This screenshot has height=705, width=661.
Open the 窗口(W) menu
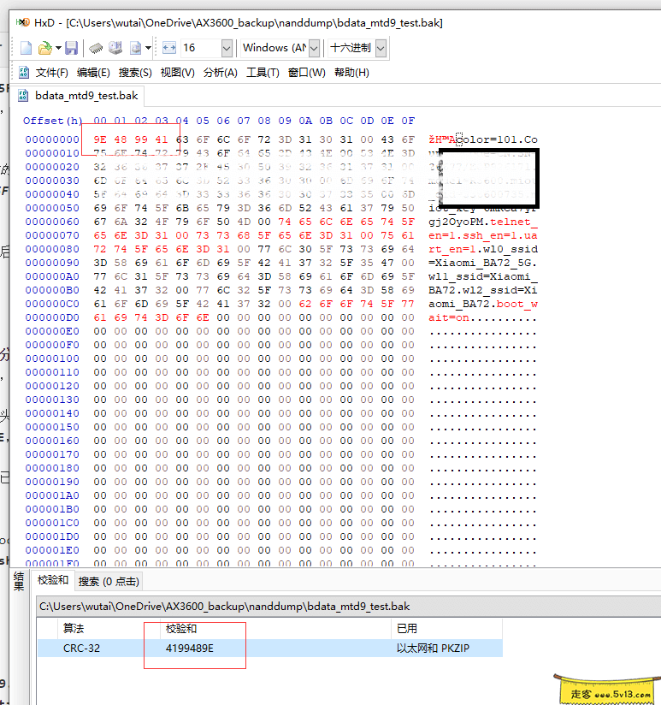point(307,73)
